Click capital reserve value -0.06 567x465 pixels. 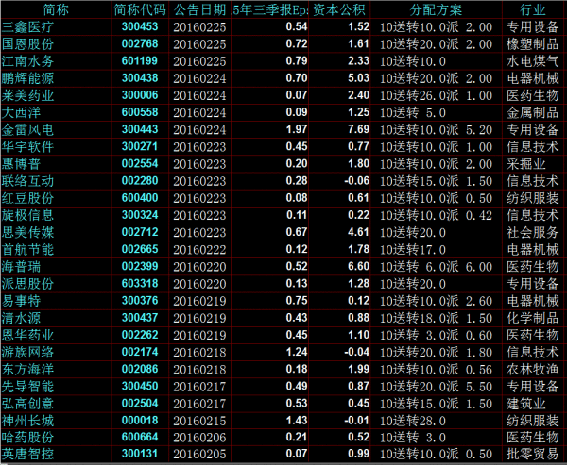(356, 180)
